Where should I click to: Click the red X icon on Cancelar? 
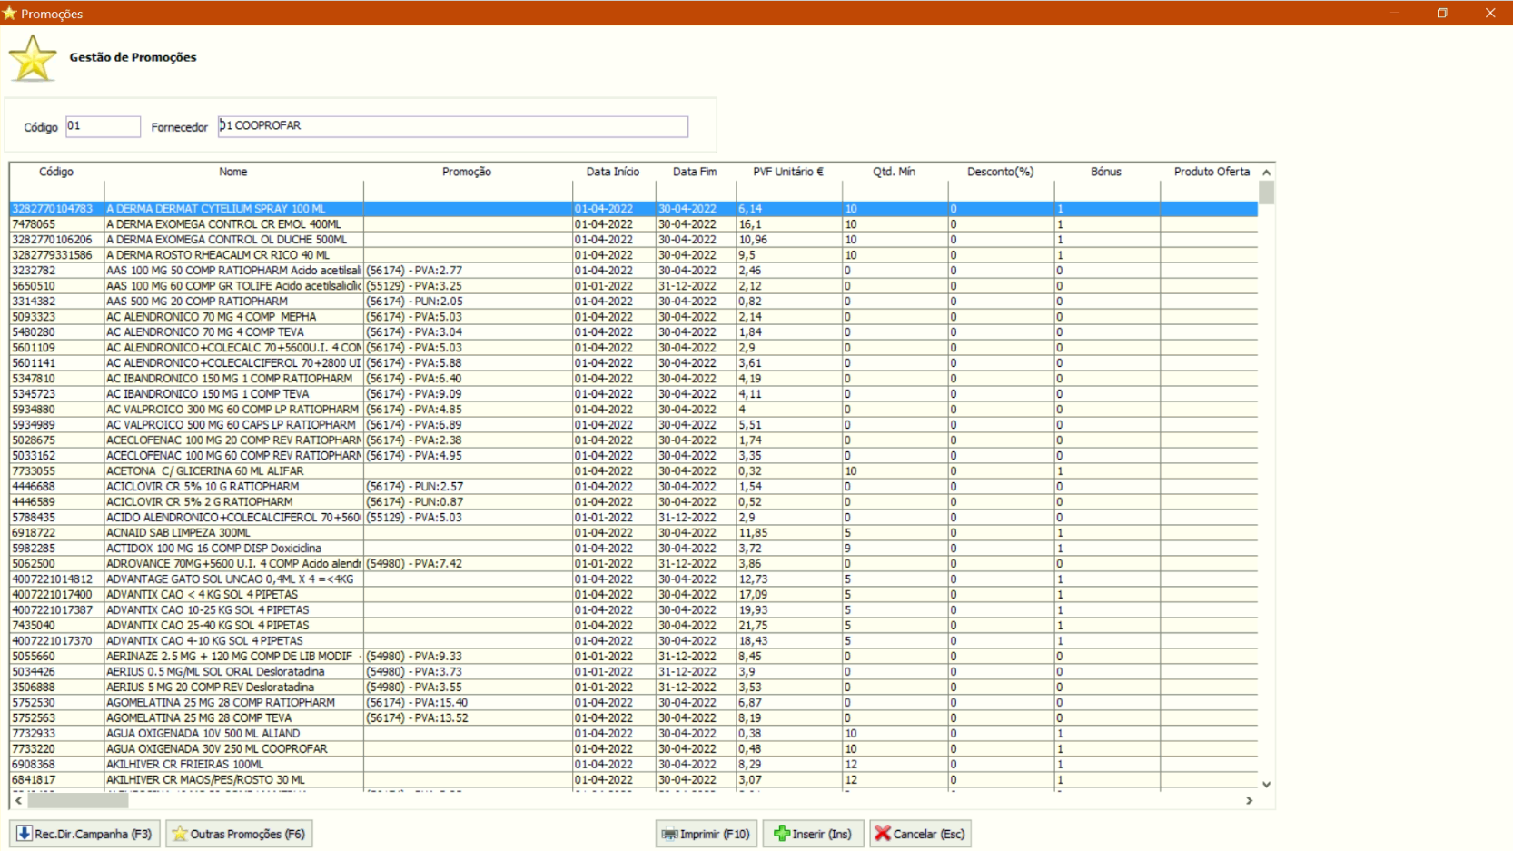[882, 834]
